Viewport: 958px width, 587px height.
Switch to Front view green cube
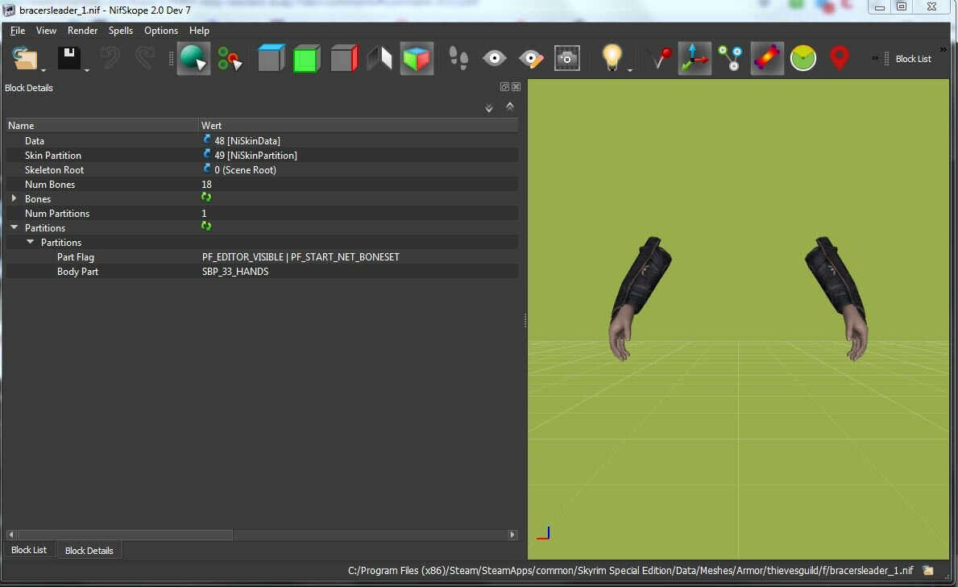(307, 59)
